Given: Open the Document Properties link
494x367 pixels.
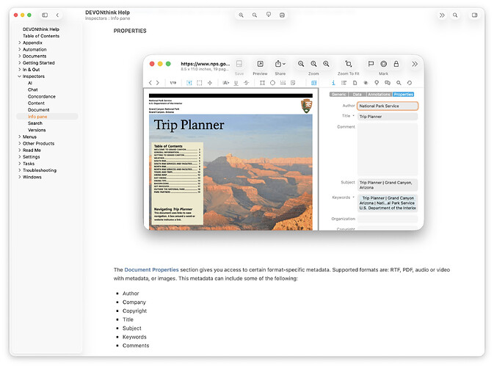Looking at the screenshot, I should pyautogui.click(x=151, y=269).
